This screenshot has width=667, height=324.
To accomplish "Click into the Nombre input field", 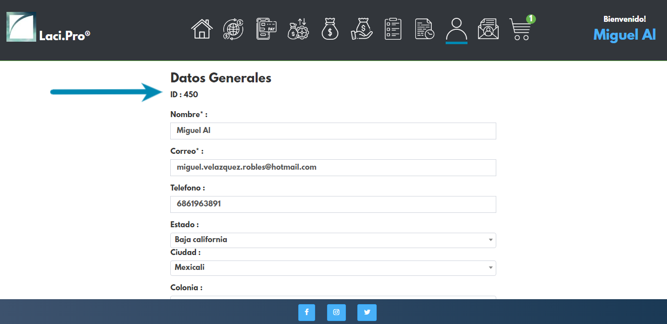I will click(x=333, y=131).
